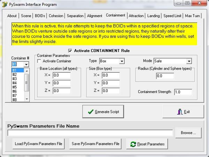Switch to the Scene tab
The height and width of the screenshot is (157, 209).
pos(26,16)
